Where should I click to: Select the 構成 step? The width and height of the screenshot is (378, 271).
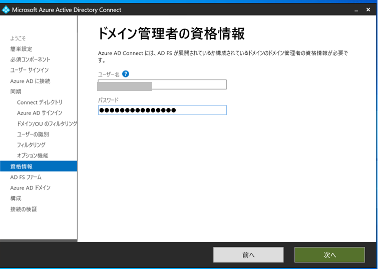pos(16,198)
